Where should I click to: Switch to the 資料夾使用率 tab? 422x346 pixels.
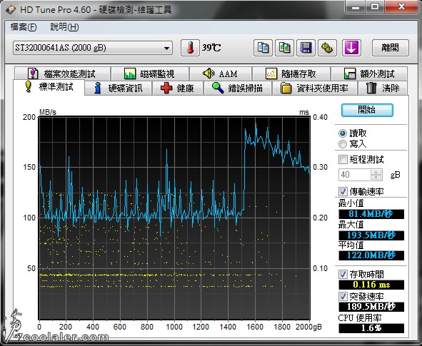click(x=315, y=88)
